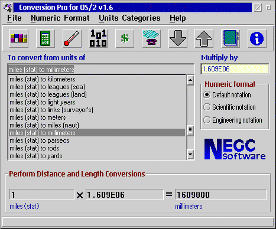Click the list scrollbar up arrow

click(190, 80)
